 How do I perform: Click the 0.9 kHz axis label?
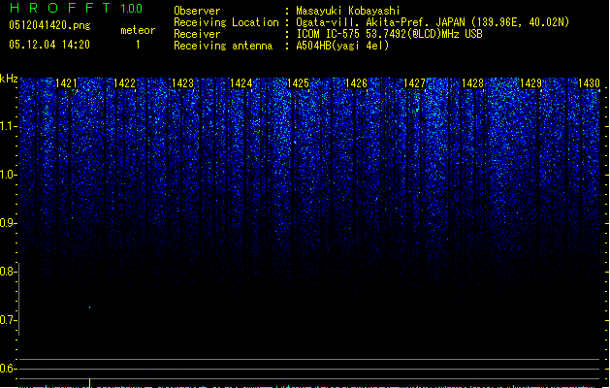click(8, 223)
